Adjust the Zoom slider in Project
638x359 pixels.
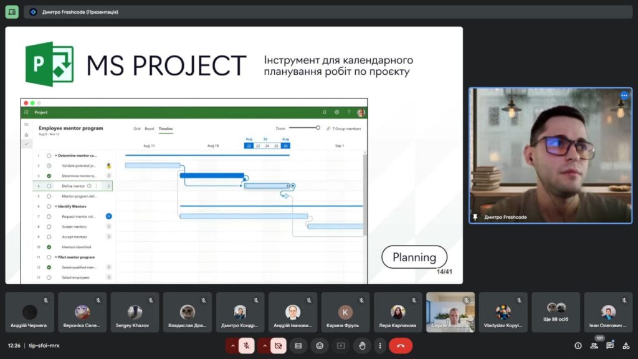click(304, 128)
